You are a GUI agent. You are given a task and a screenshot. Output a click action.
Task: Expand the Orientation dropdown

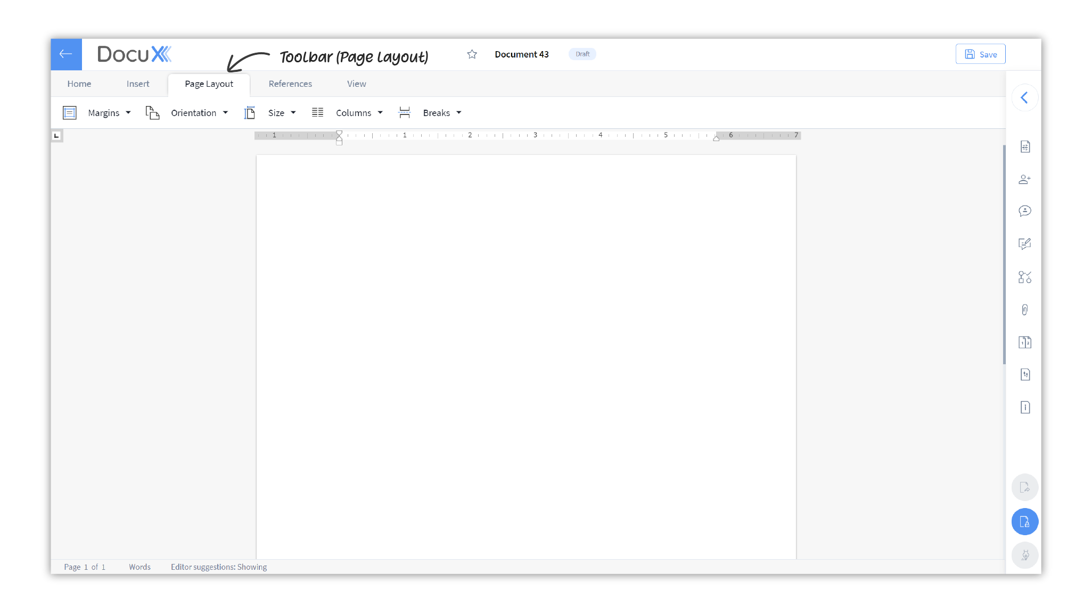point(187,113)
